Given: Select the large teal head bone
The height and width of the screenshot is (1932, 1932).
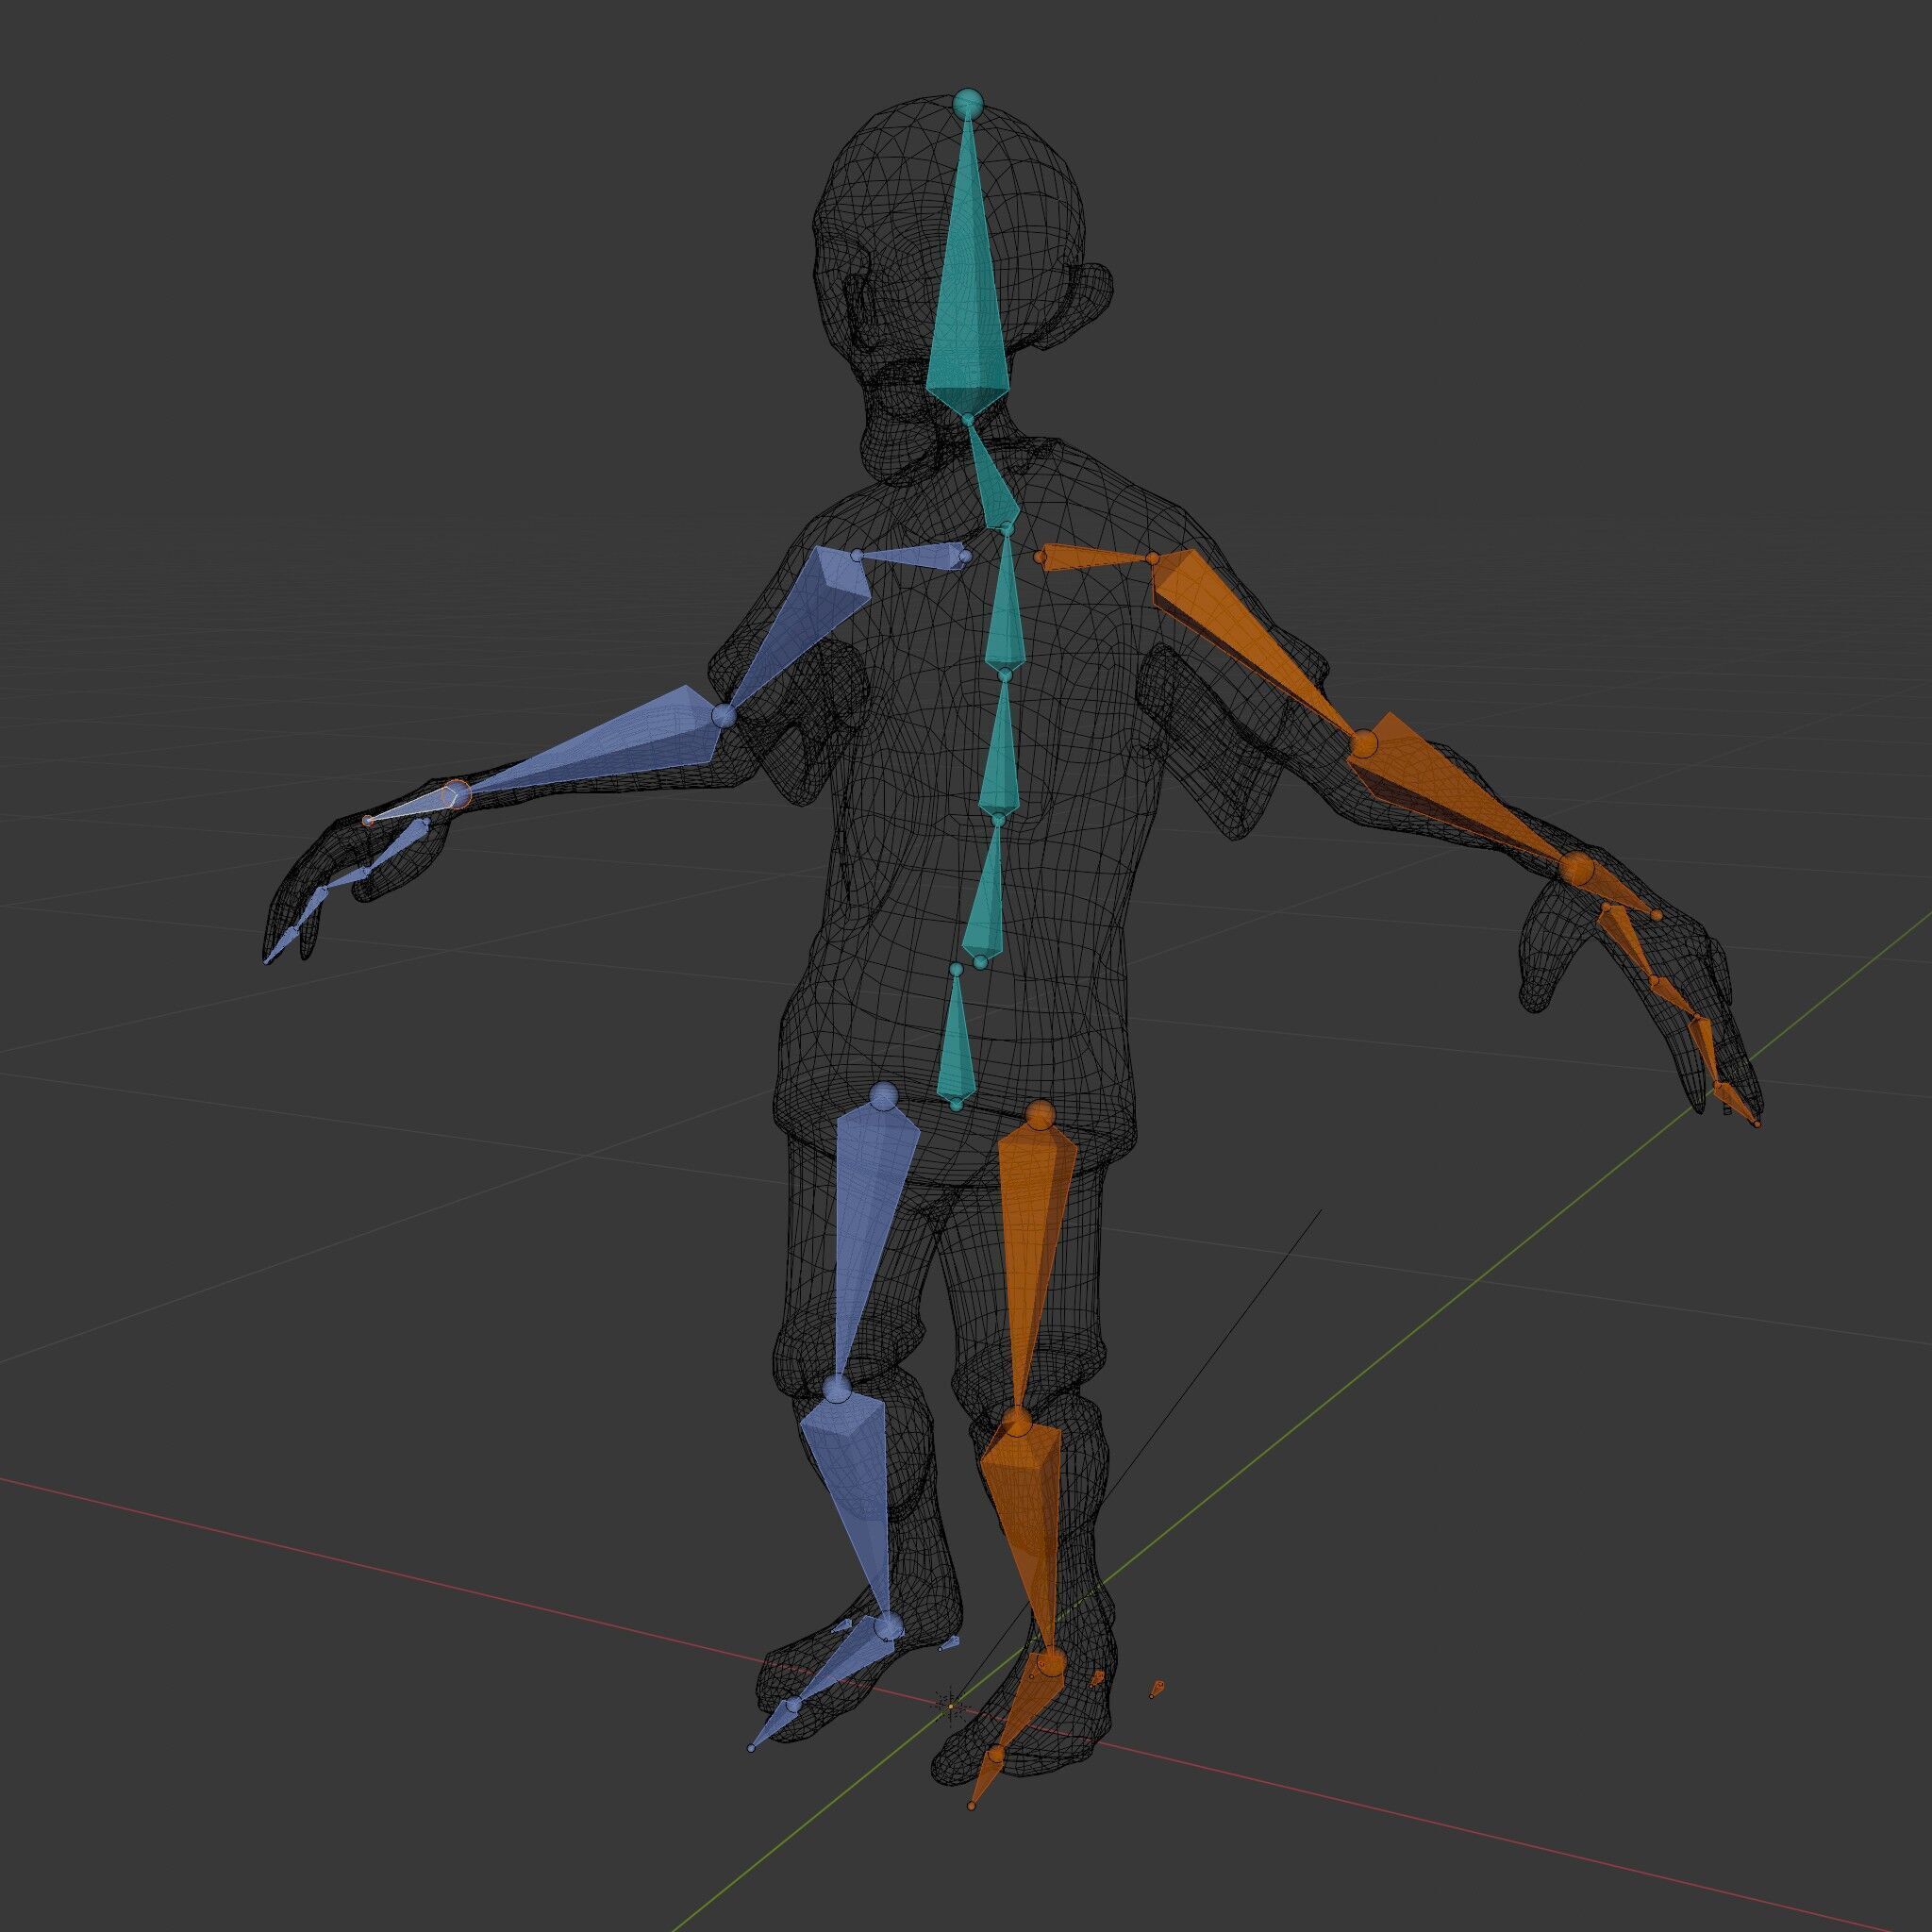Looking at the screenshot, I should tap(968, 290).
